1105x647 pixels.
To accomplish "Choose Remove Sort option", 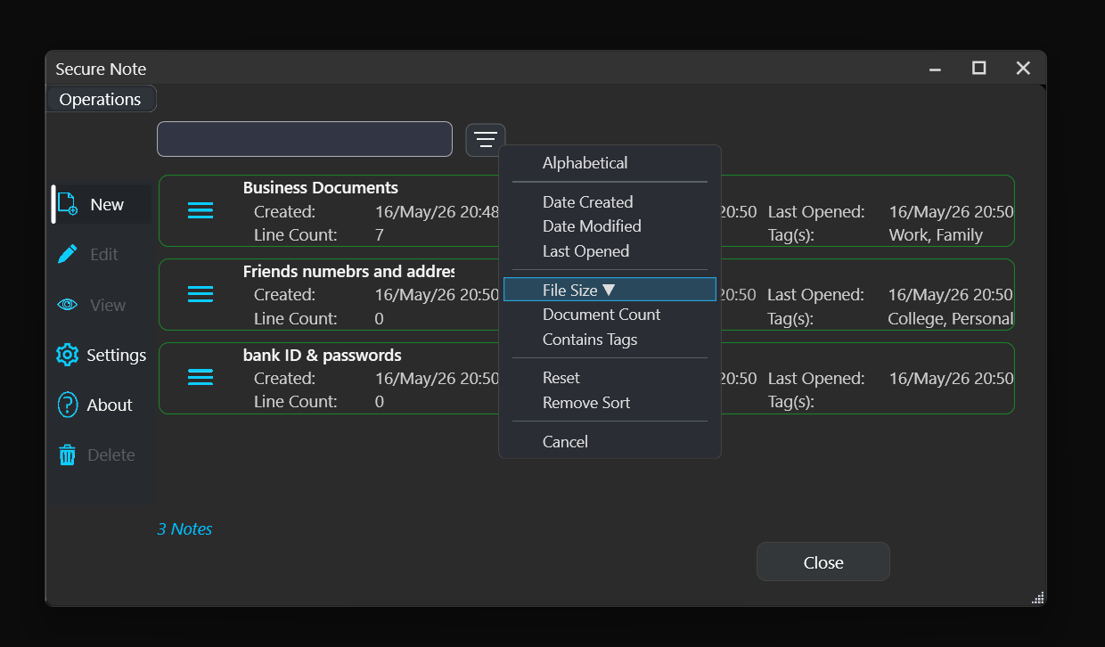I will pos(586,403).
